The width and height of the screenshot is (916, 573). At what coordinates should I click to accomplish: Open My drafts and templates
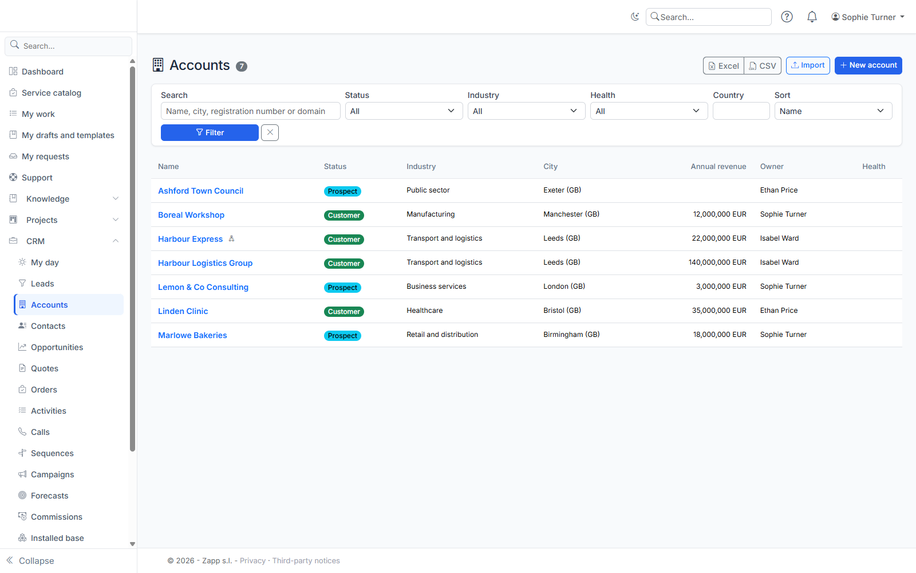pos(65,135)
